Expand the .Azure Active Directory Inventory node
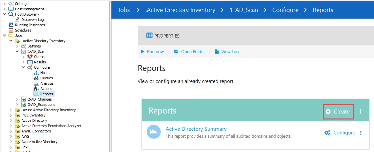The height and width of the screenshot is (152, 374). (x=11, y=110)
